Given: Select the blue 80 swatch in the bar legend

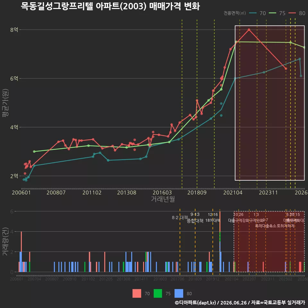Looking at the screenshot, I should 179,294.
